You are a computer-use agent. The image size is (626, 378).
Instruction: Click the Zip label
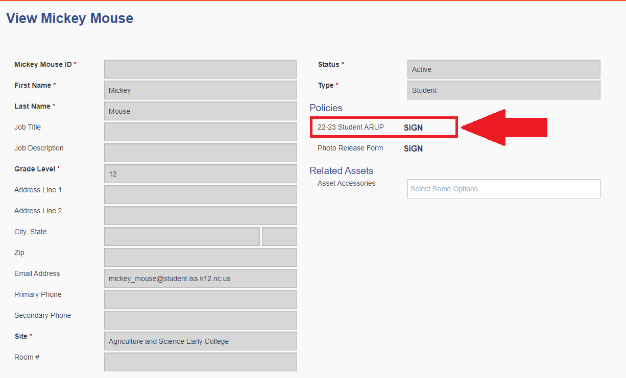pyautogui.click(x=19, y=253)
